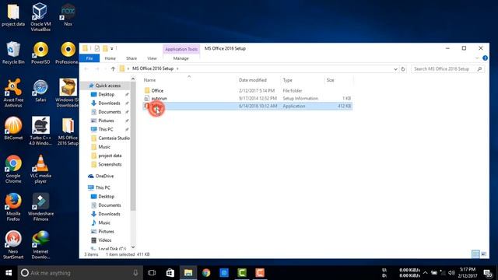Select the Application Tools contextual tab
The height and width of the screenshot is (280, 498).
click(181, 49)
